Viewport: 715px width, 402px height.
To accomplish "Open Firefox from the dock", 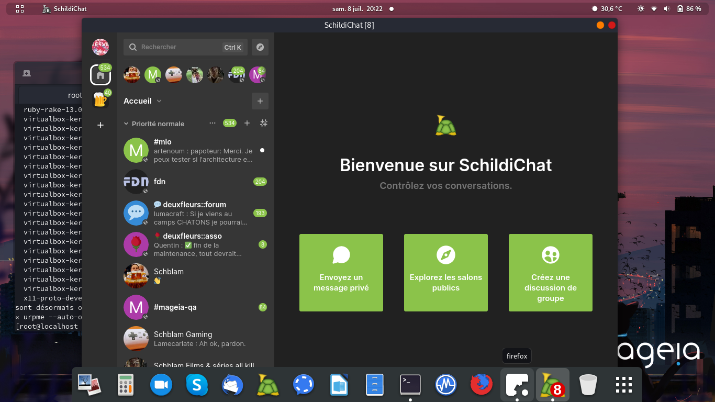I will (x=482, y=385).
